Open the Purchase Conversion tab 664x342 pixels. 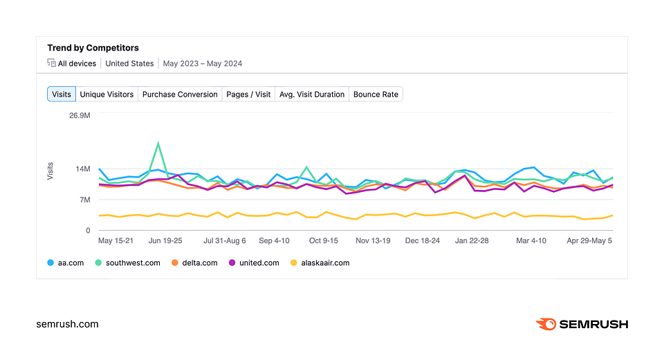[180, 94]
